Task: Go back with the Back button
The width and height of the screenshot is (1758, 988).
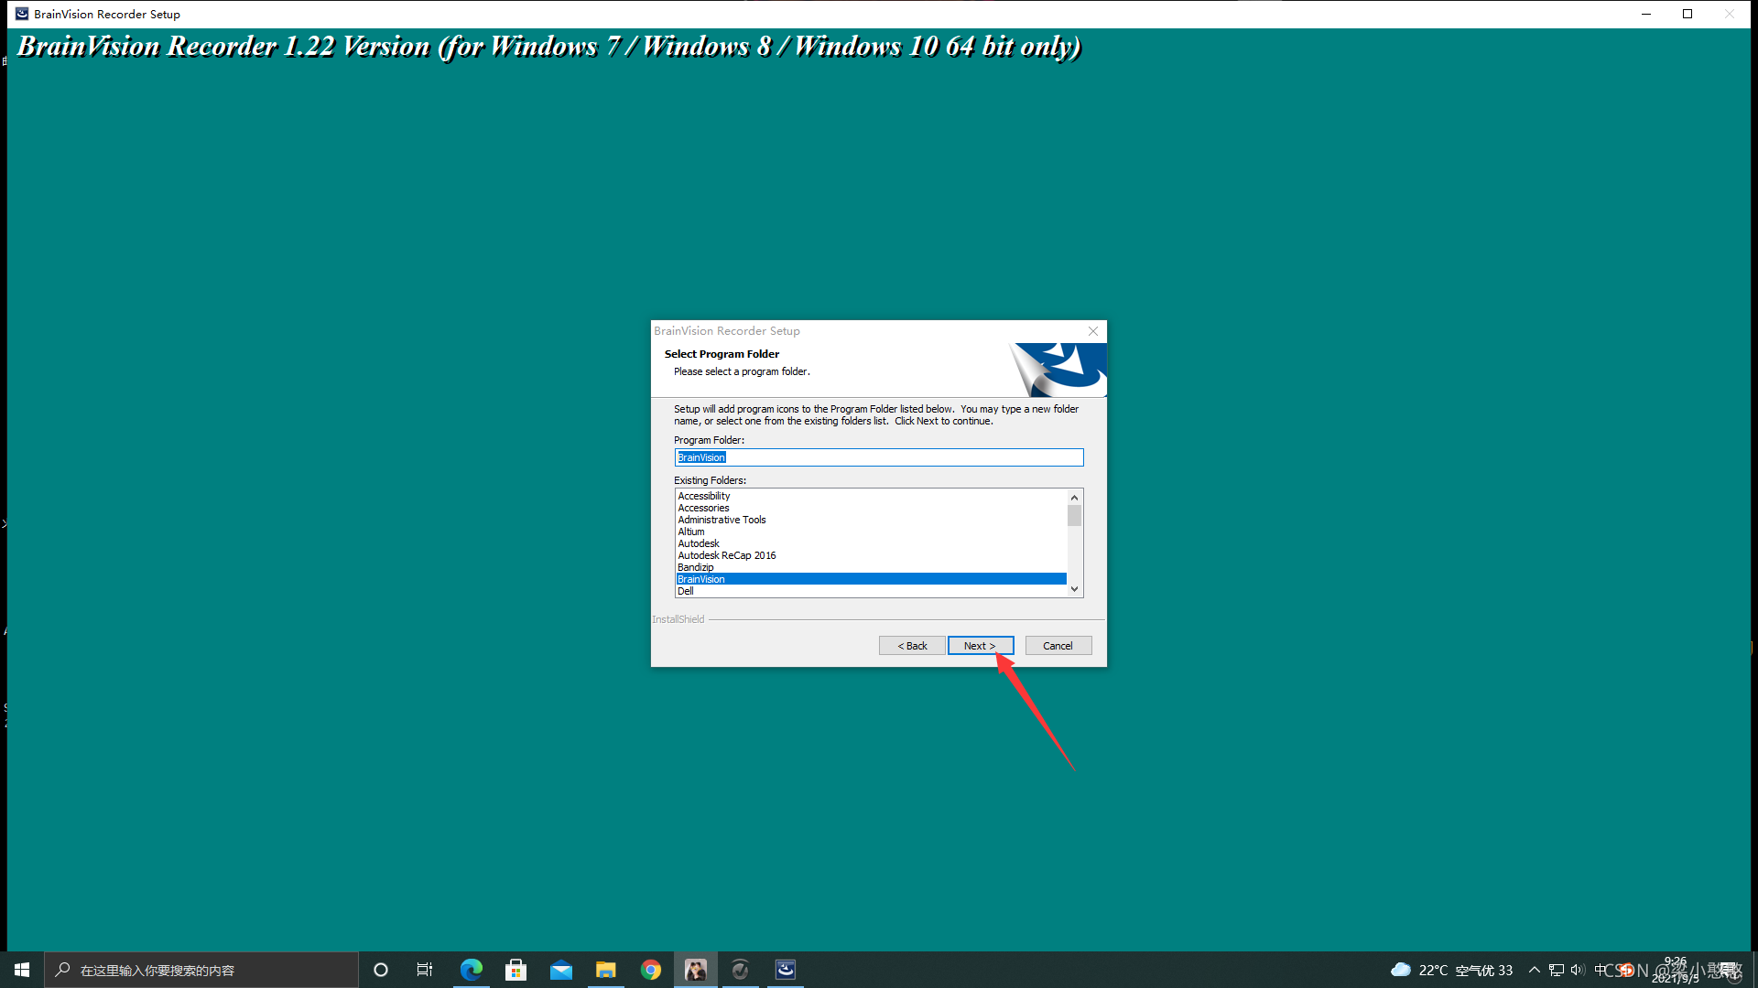Action: tap(912, 646)
